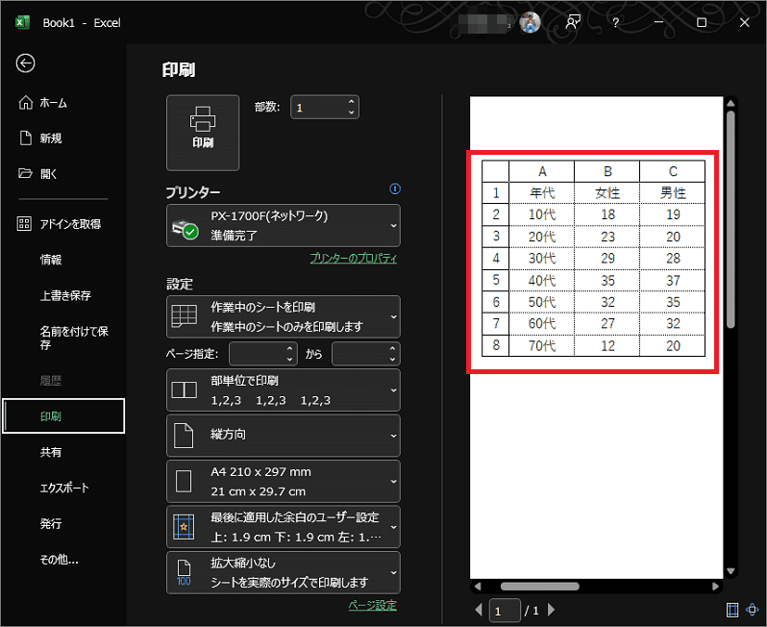The height and width of the screenshot is (627, 767).
Task: Click the preview vertical scrollbar
Action: [730, 221]
